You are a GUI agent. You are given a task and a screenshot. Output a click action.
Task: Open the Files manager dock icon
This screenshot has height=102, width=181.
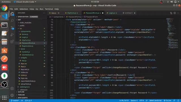pos(5,42)
